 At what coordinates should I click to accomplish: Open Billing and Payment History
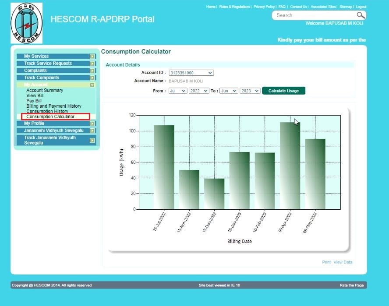coord(54,106)
